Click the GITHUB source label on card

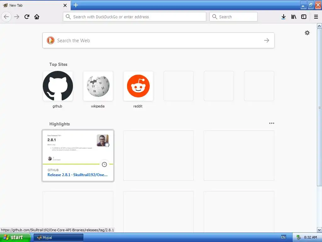[53, 170]
